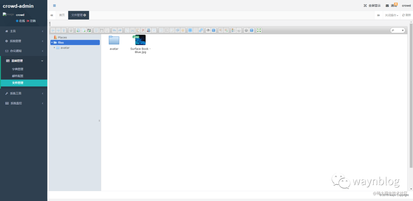
Task: Click the upload files floppy-disk icon
Action: (x=89, y=30)
